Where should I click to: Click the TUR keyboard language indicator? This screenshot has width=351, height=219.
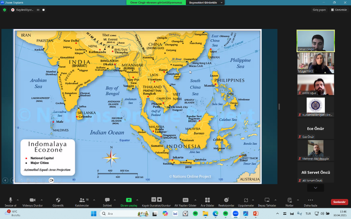point(308,214)
